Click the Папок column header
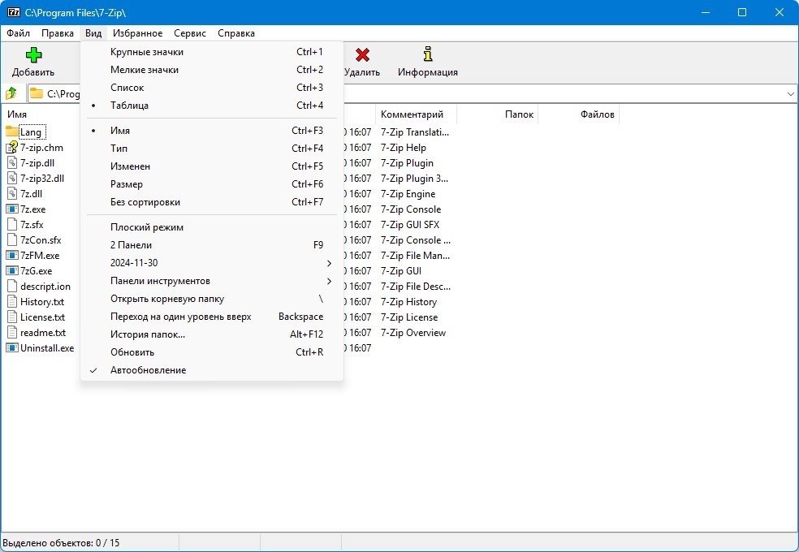Viewport: 799px width, 552px height. click(x=497, y=114)
